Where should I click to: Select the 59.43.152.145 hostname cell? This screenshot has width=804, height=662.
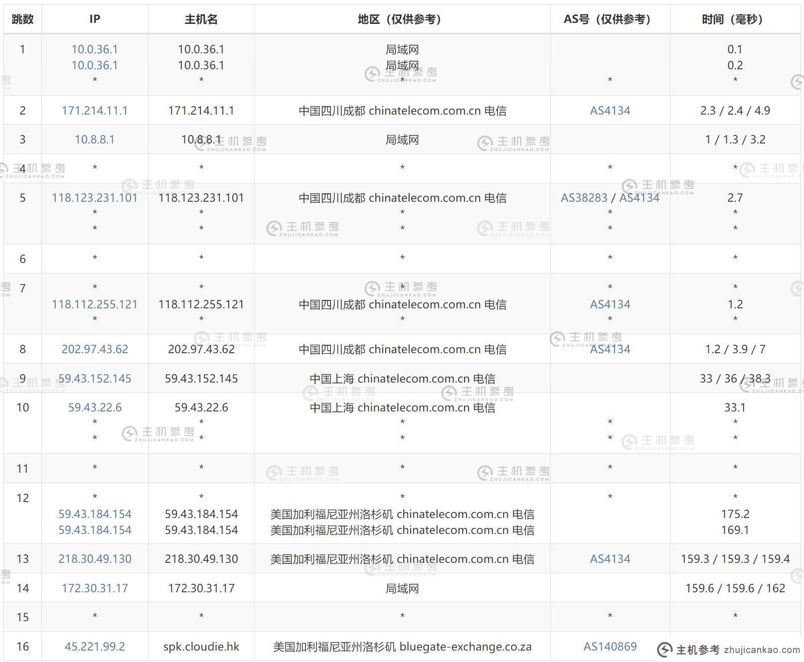pyautogui.click(x=201, y=379)
